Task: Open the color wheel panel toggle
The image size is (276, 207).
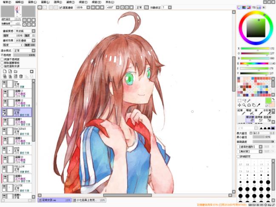Action: [239, 7]
